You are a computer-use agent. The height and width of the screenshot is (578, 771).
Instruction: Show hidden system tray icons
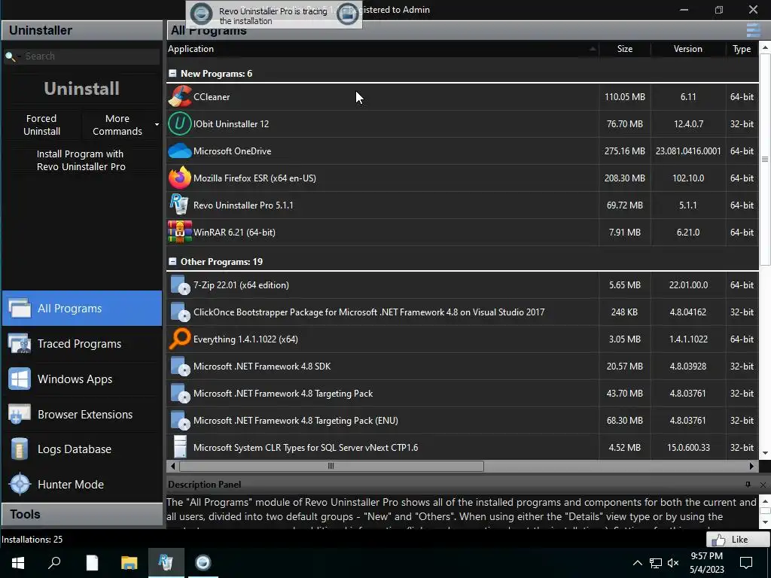637,563
